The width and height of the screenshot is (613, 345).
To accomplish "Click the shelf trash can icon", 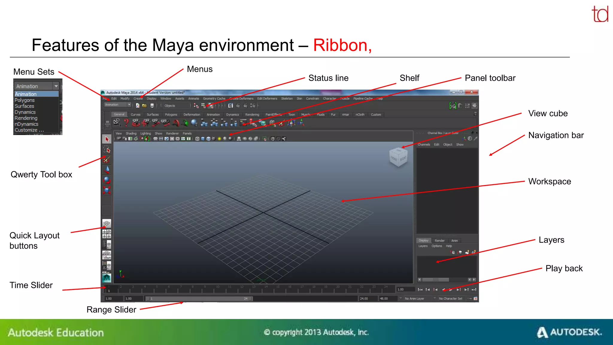I will 475,114.
